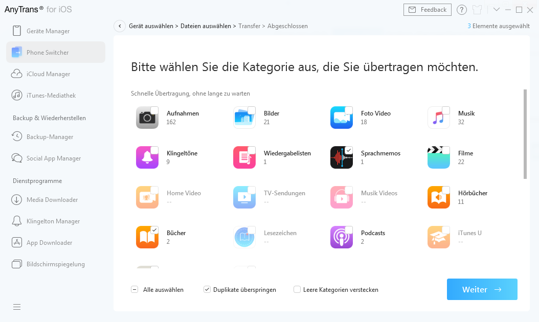Click the TV-Sendungen icon
The image size is (539, 322).
(x=244, y=197)
